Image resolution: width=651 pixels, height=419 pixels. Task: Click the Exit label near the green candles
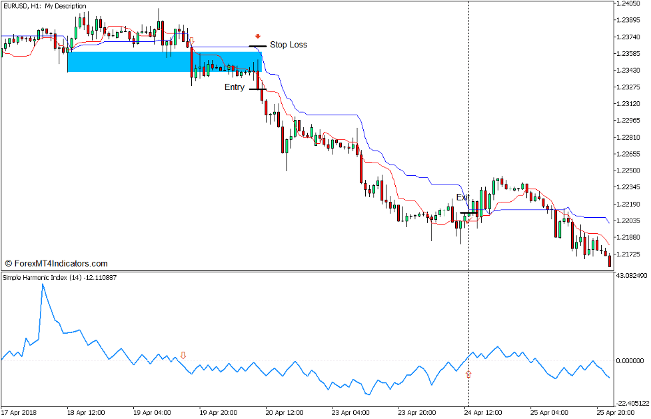tap(462, 197)
